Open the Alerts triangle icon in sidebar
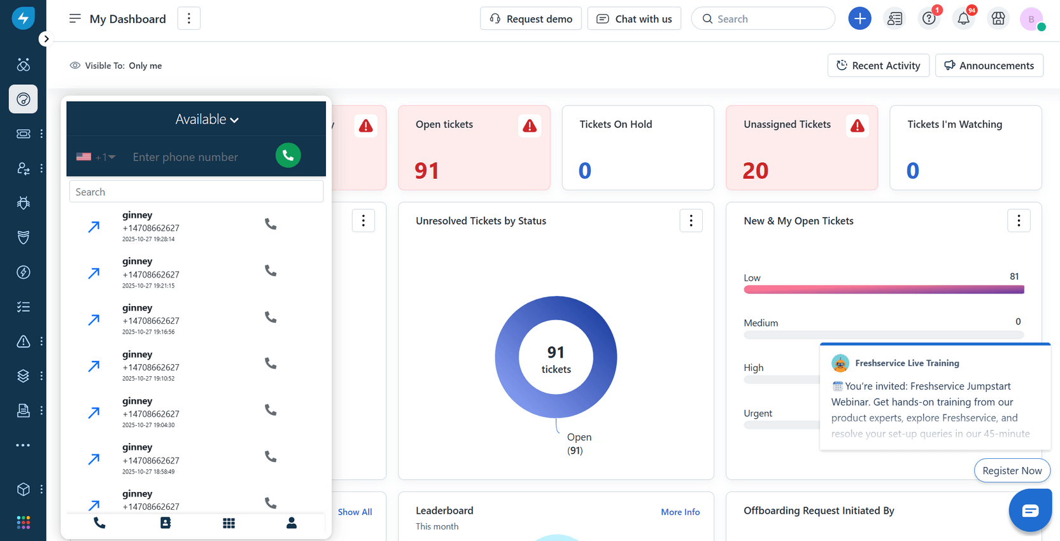The image size is (1060, 541). point(24,342)
